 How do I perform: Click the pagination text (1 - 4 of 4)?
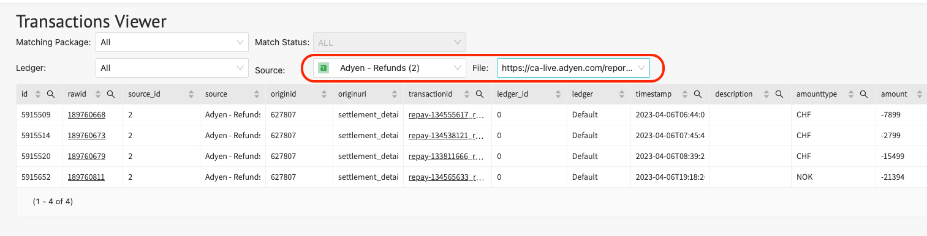[x=53, y=201]
